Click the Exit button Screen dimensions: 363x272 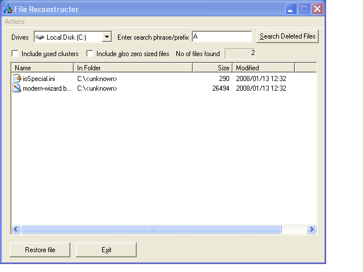click(x=106, y=250)
